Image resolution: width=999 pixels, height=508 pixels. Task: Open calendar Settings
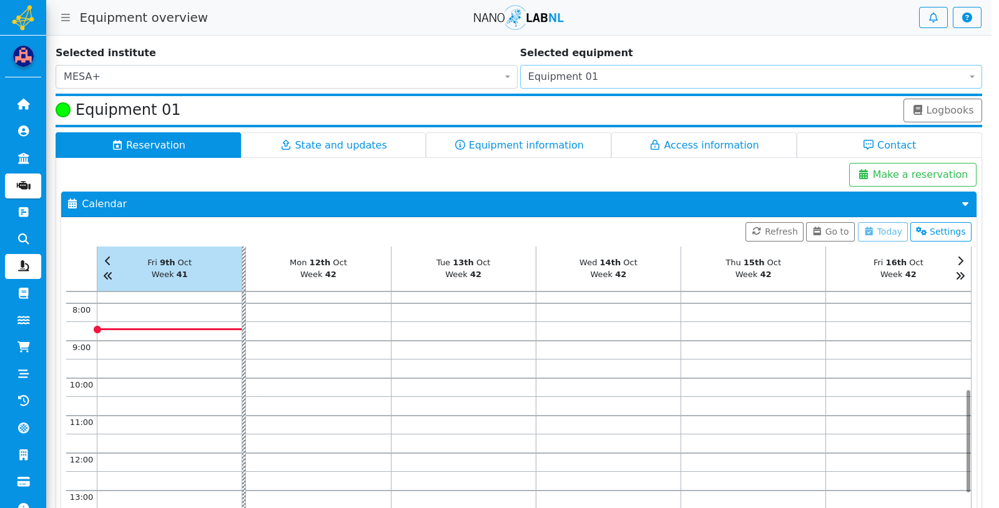tap(940, 232)
